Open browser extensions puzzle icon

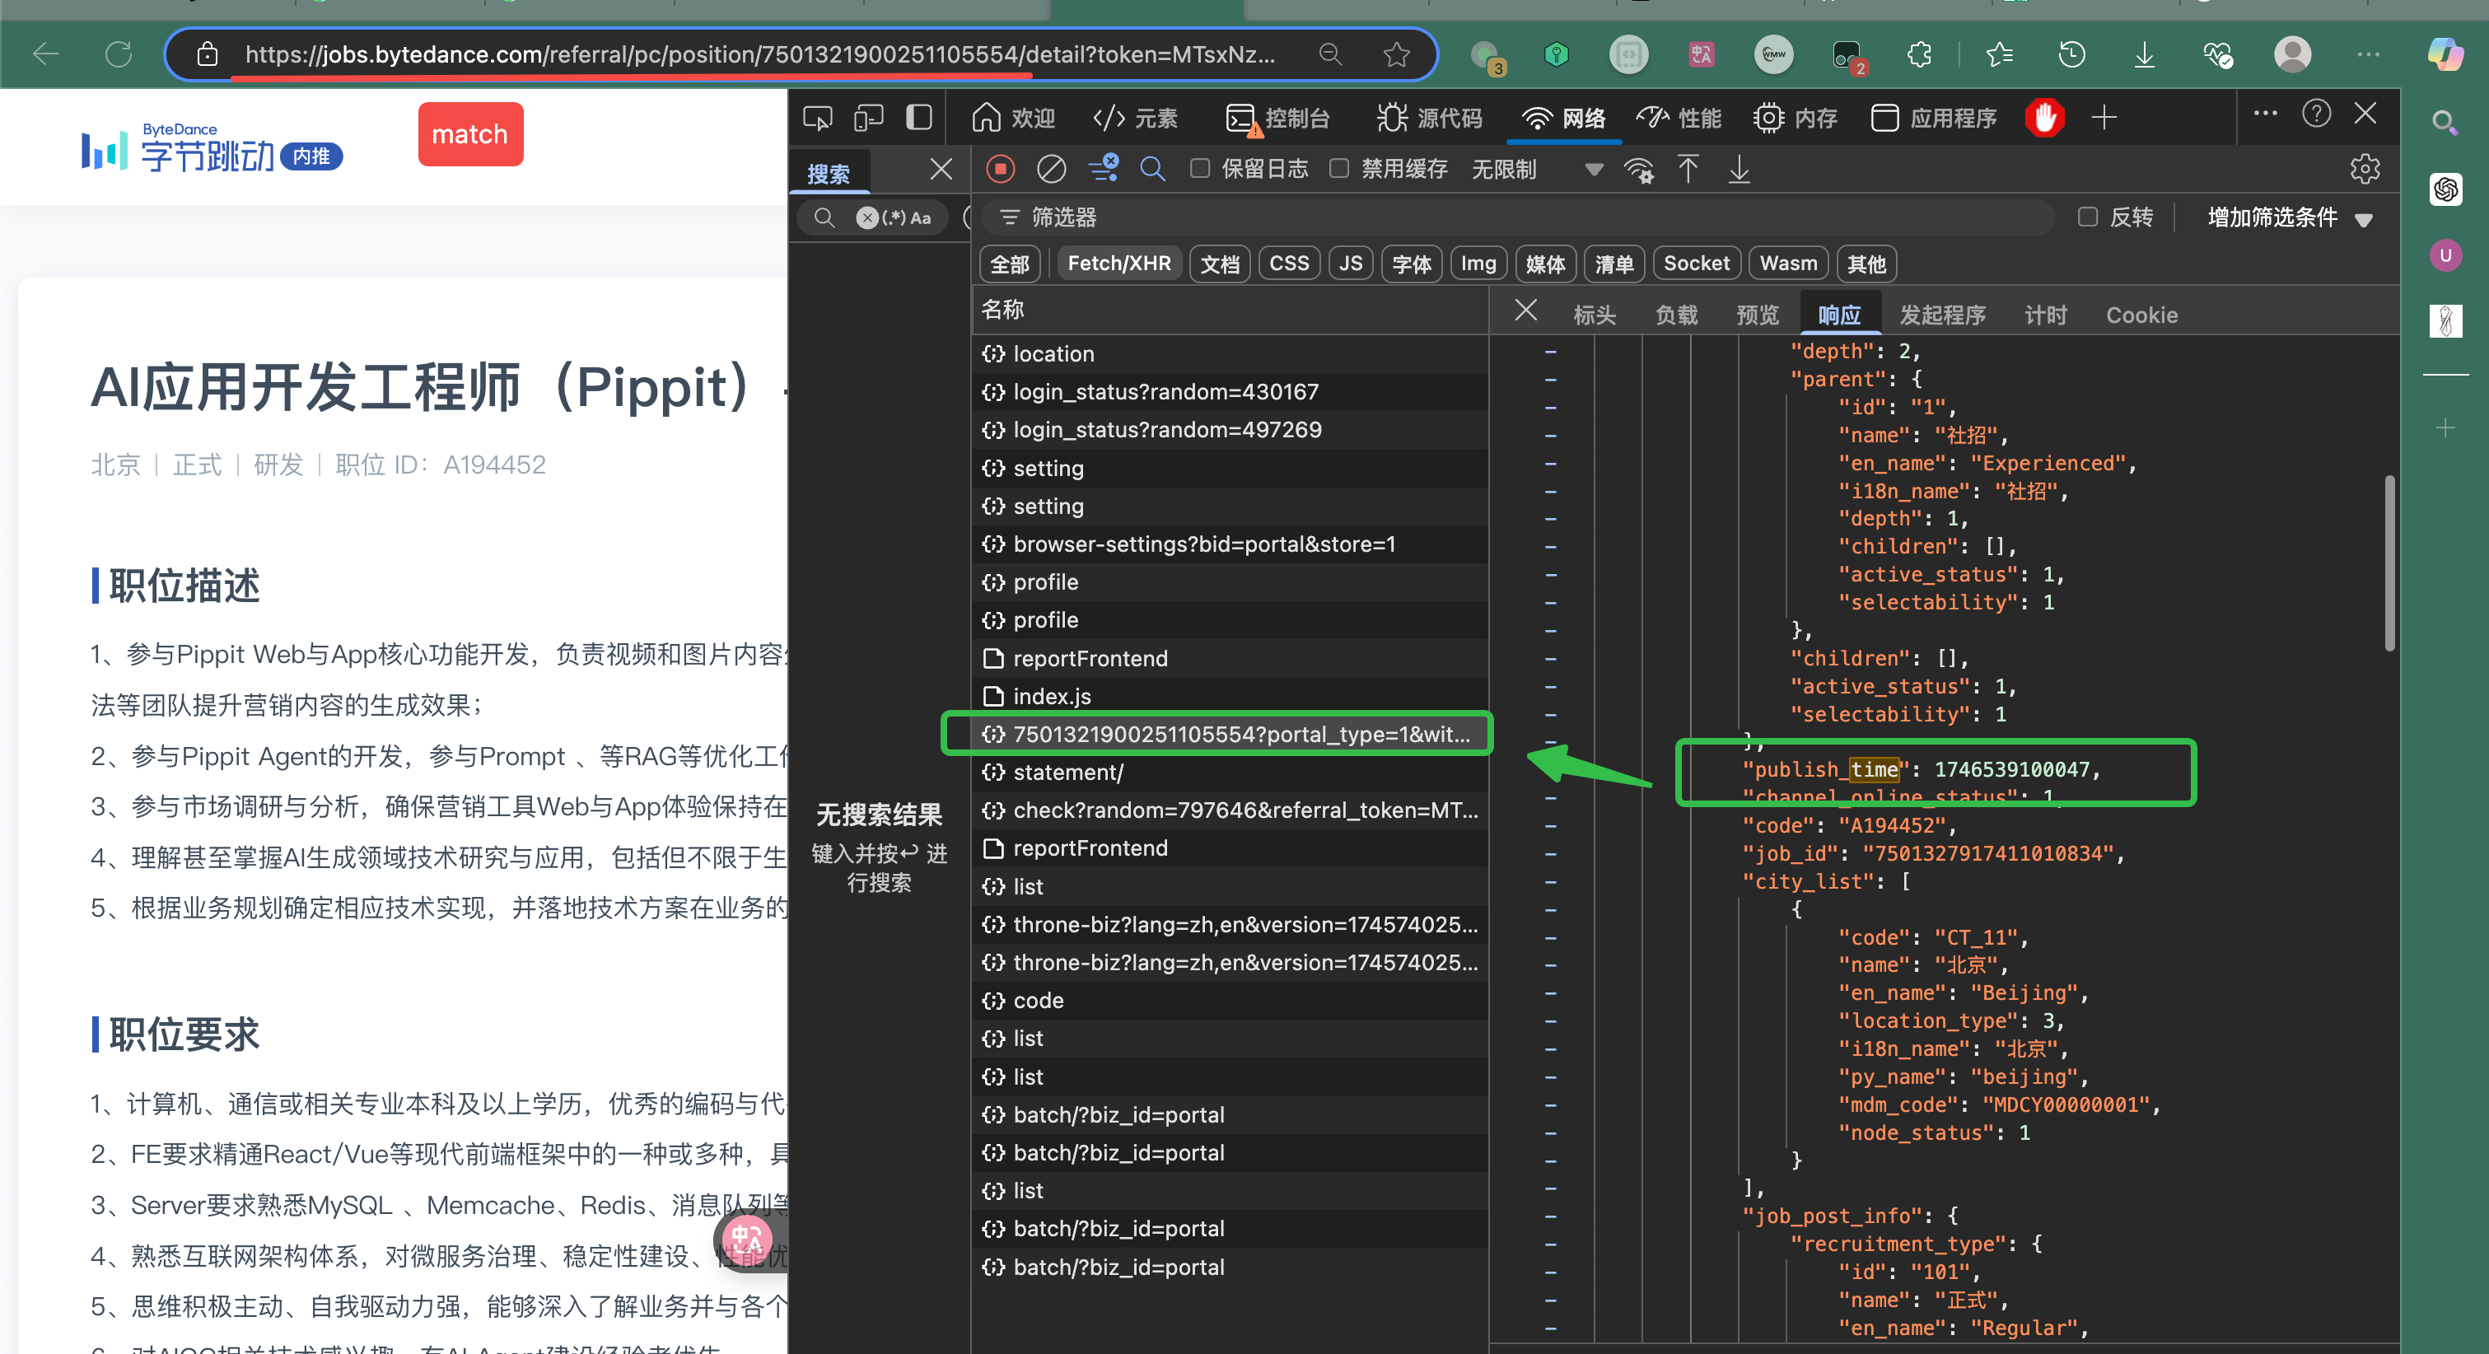pyautogui.click(x=1919, y=54)
